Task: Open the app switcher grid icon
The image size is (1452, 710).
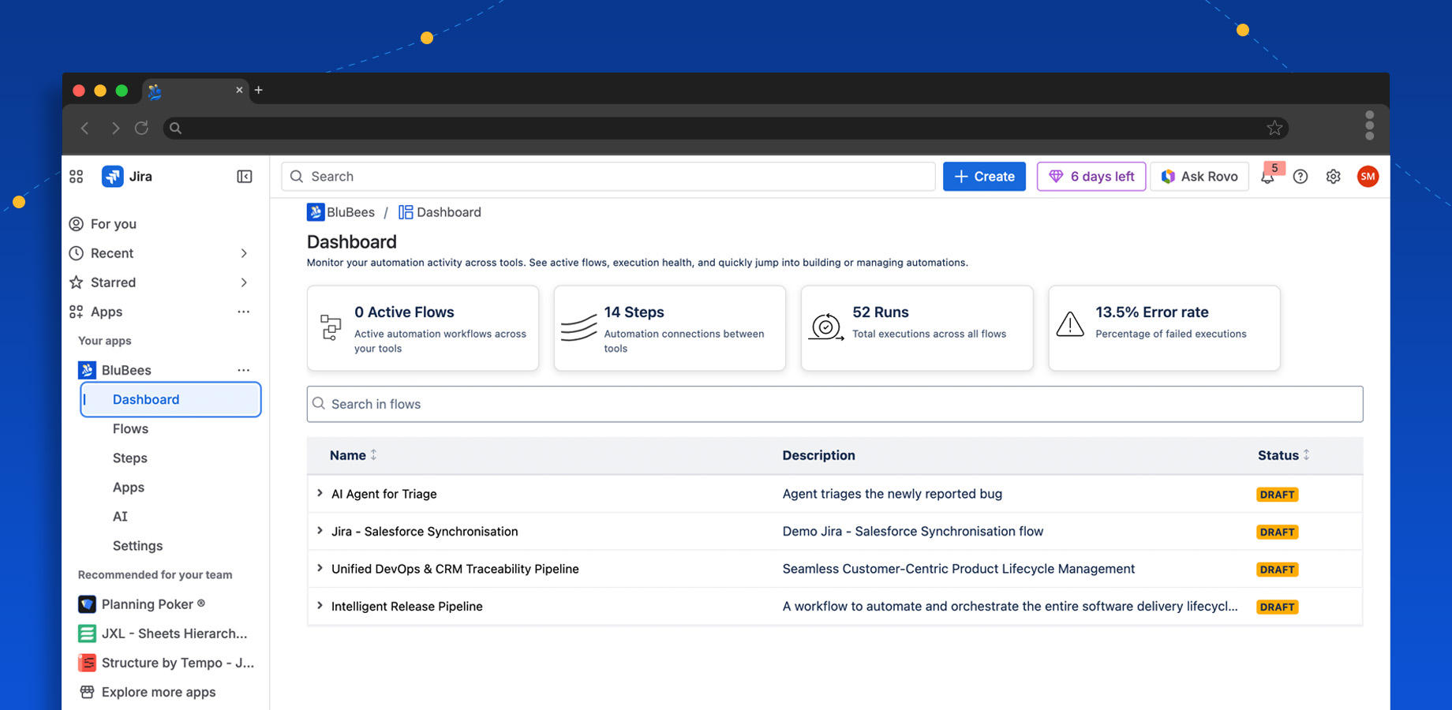Action: (x=76, y=177)
